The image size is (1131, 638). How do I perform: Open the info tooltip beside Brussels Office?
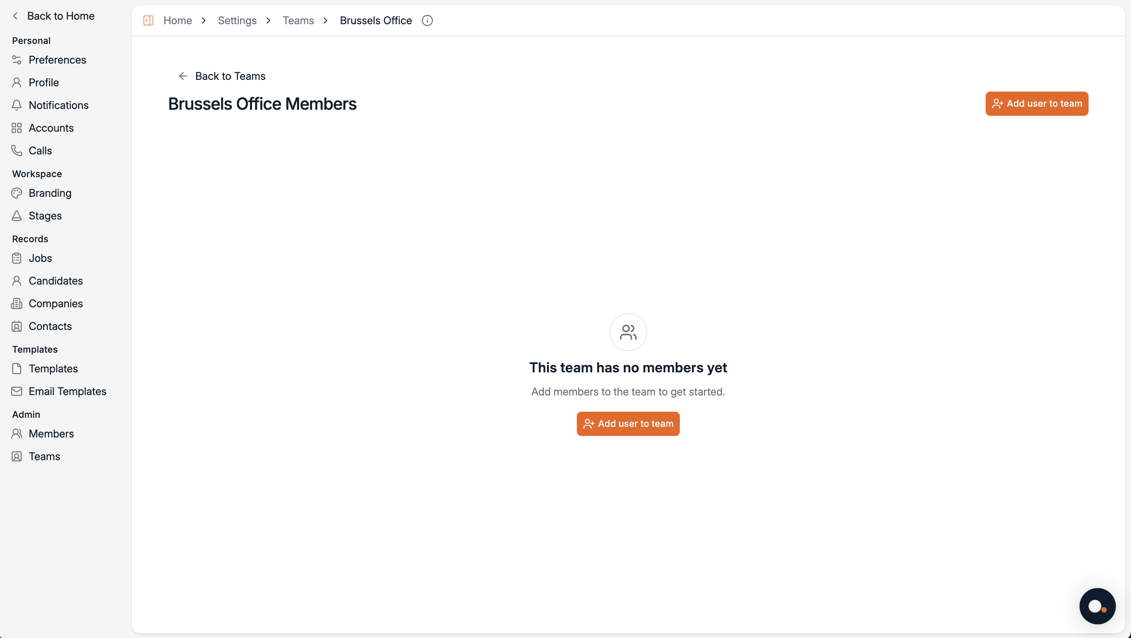tap(427, 20)
